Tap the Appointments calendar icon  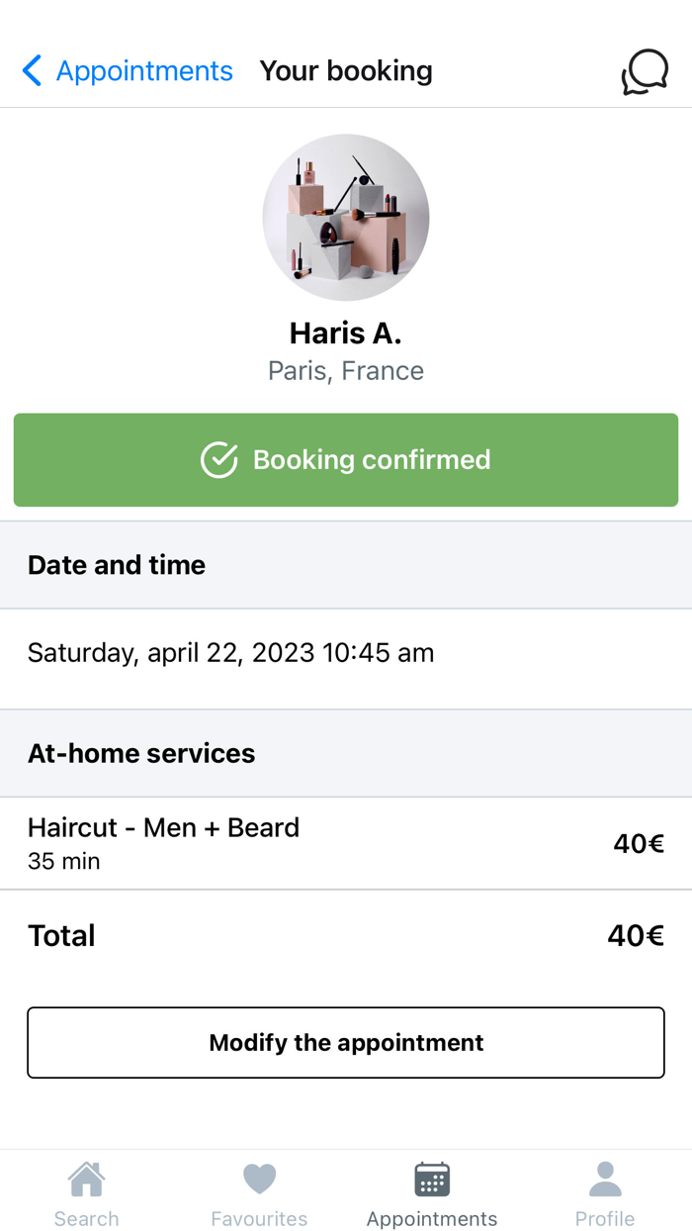(432, 1180)
